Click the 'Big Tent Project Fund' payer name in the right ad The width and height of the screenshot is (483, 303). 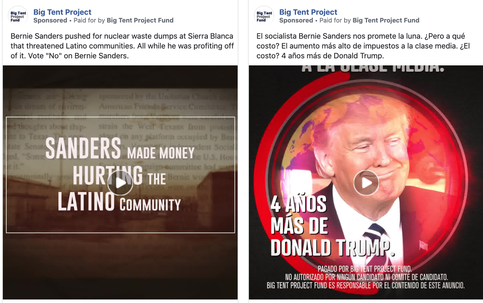click(x=386, y=20)
